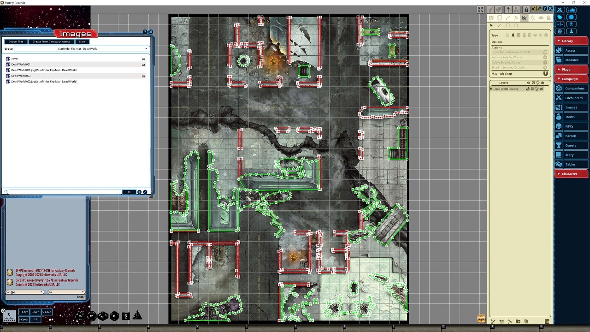Open the Encounters sidebar item

pyautogui.click(x=572, y=98)
